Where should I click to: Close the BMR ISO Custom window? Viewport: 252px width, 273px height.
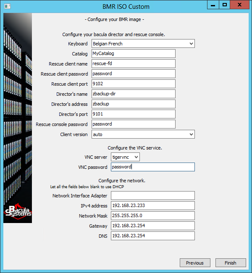click(x=240, y=5)
